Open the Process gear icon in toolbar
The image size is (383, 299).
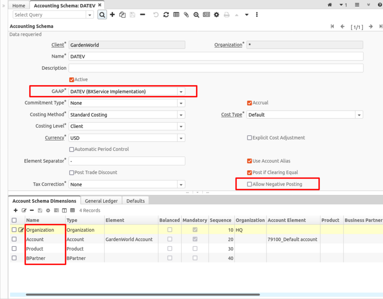click(x=216, y=15)
